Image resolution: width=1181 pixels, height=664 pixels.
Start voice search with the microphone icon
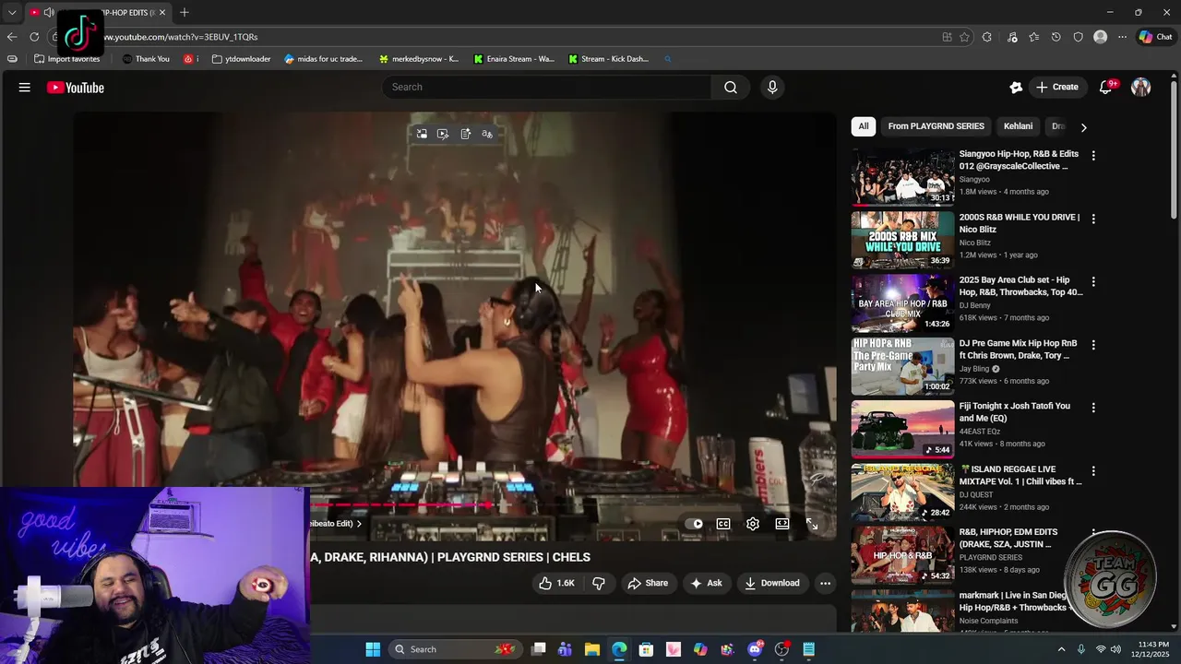point(772,88)
